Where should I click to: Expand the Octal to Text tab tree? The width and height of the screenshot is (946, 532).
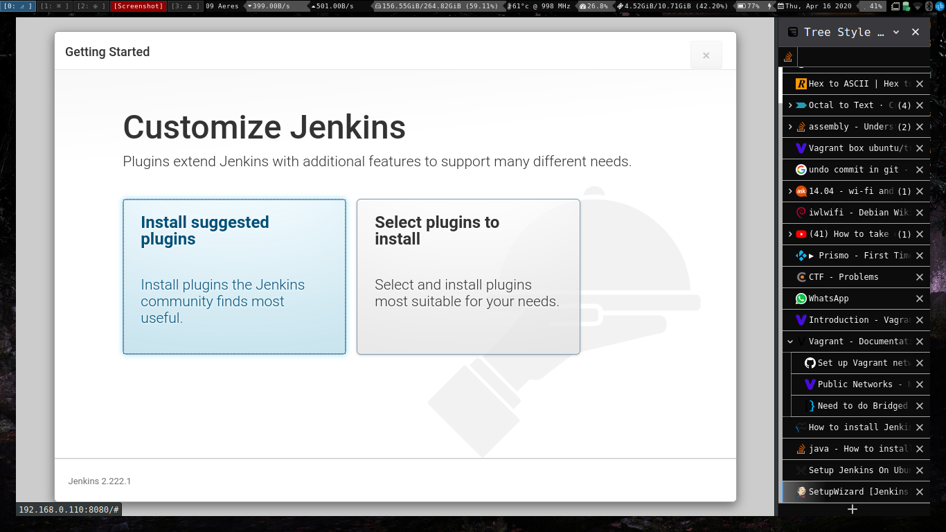click(x=790, y=105)
